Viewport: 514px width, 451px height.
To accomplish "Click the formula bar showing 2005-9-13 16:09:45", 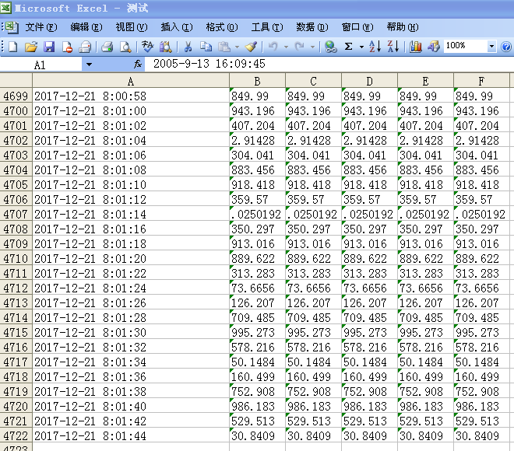I will pos(312,64).
